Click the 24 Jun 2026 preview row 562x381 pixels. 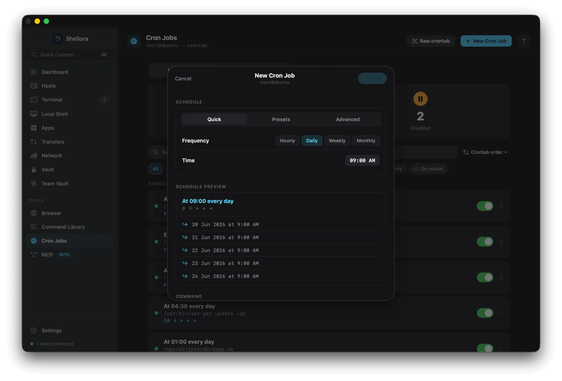point(281,276)
